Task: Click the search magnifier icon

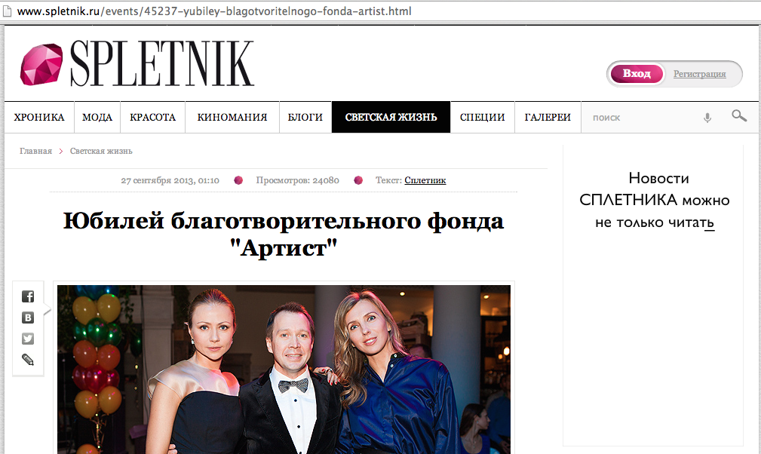Action: click(x=739, y=116)
